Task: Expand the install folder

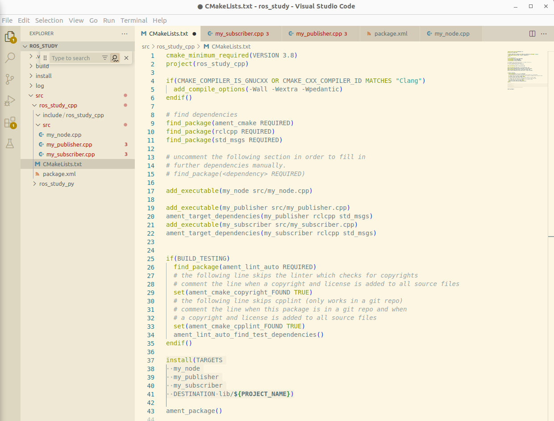Action: pyautogui.click(x=77, y=76)
